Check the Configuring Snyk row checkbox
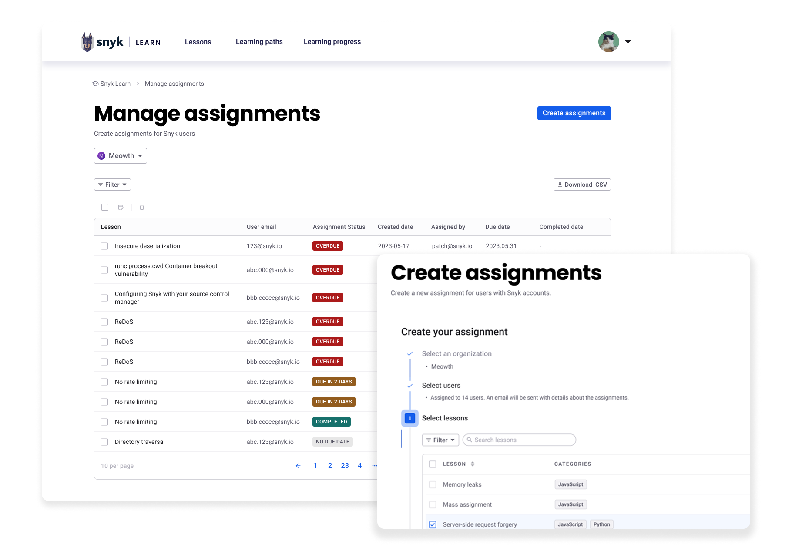 pyautogui.click(x=104, y=298)
